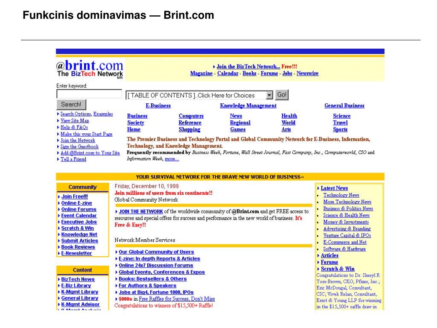This screenshot has width=437, height=328.
Task: Focus the Enter keyword search field
Action: coord(89,94)
